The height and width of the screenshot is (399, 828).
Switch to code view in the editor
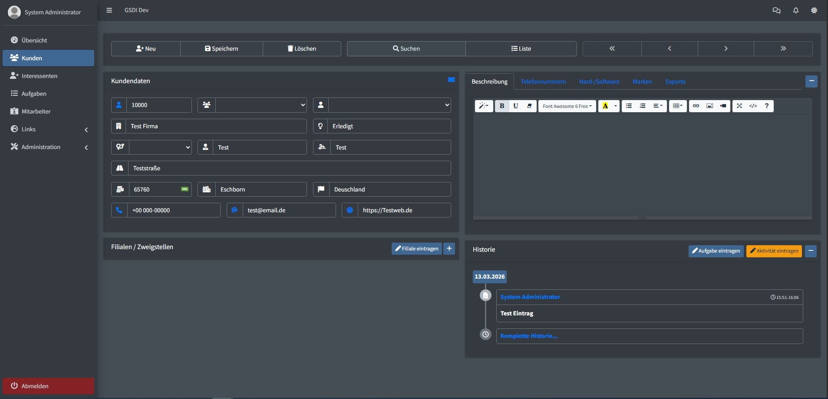(753, 106)
